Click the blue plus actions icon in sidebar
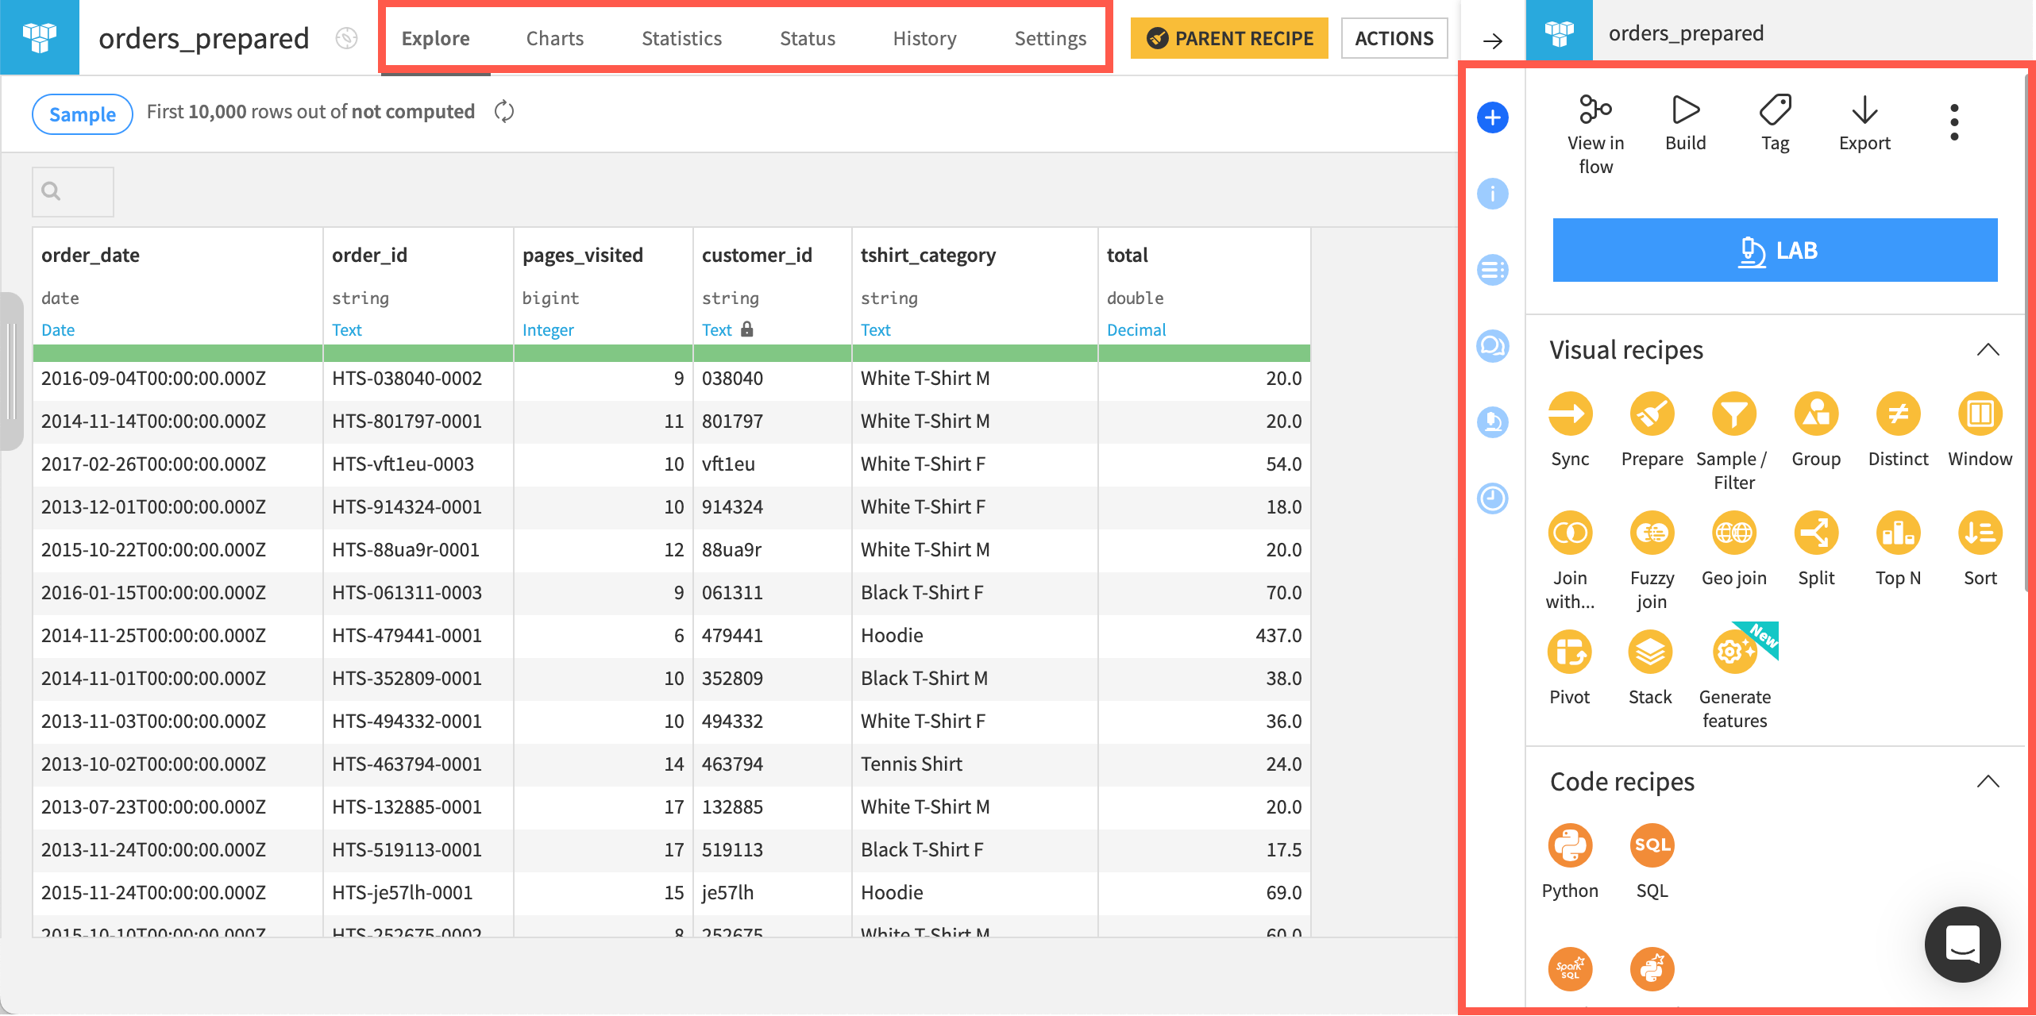Viewport: 2036px width, 1016px height. click(x=1493, y=118)
